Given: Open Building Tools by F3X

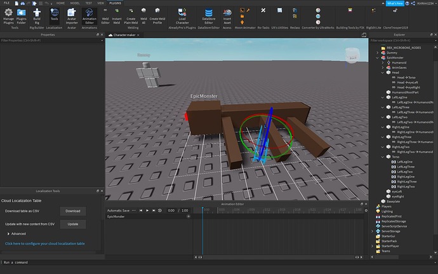Looking at the screenshot, I should pyautogui.click(x=350, y=10).
